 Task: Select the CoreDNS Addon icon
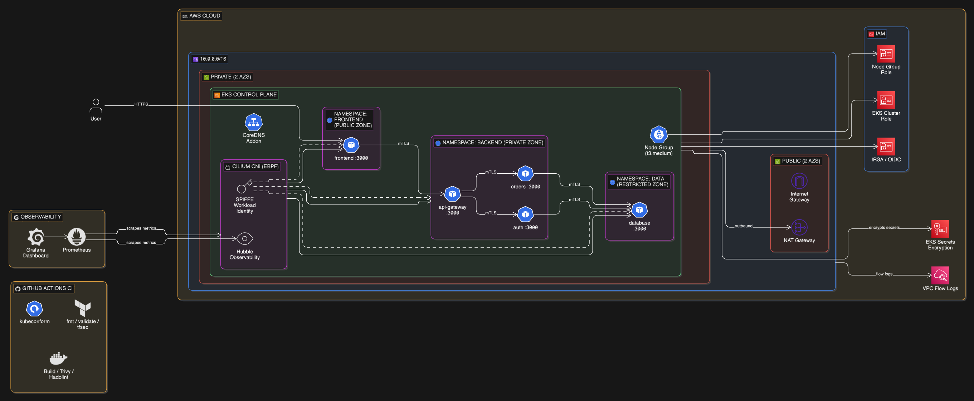(253, 122)
